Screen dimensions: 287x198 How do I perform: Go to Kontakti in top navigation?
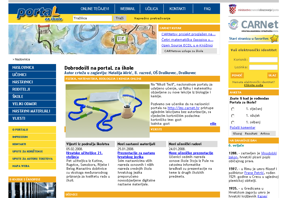coord(177,9)
